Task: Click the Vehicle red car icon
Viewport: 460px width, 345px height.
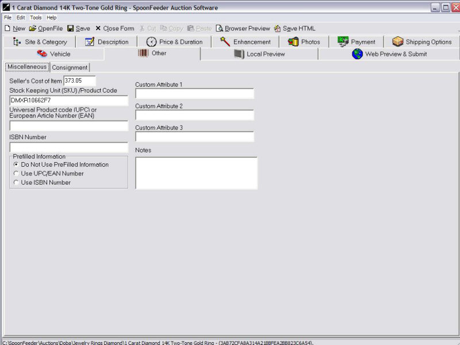Action: [x=42, y=53]
